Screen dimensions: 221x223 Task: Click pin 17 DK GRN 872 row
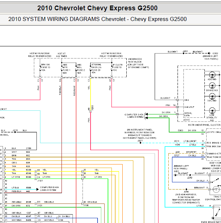(17, 206)
